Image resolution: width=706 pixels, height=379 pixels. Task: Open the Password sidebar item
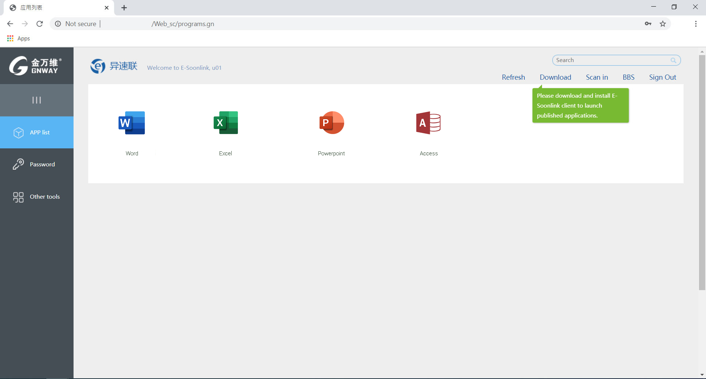37,165
